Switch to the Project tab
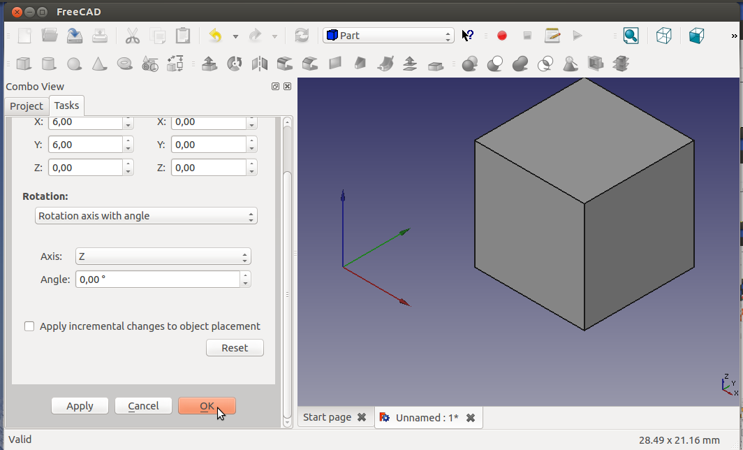 (27, 106)
